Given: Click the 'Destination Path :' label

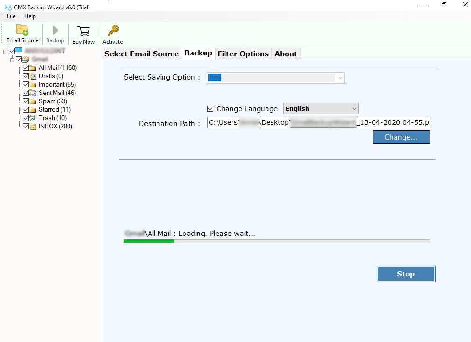Looking at the screenshot, I should pyautogui.click(x=170, y=124).
